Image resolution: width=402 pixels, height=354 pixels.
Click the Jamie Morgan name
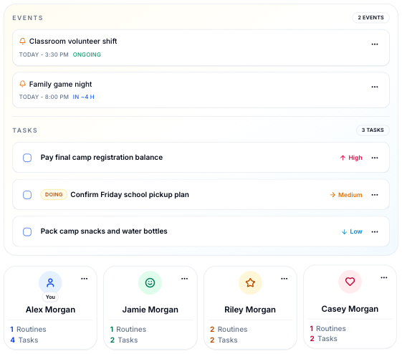[x=150, y=310]
